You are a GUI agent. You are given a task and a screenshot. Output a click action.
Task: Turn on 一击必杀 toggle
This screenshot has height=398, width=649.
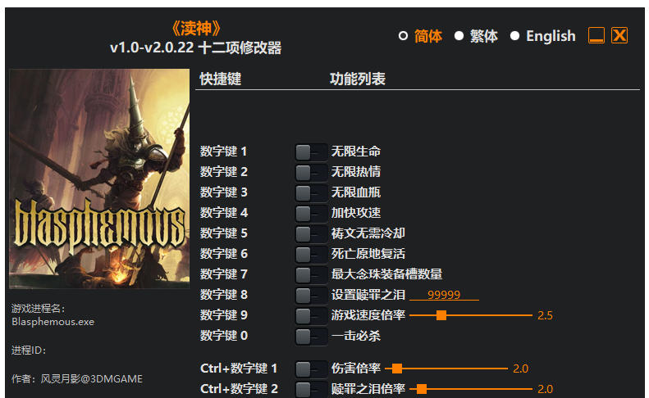click(311, 336)
